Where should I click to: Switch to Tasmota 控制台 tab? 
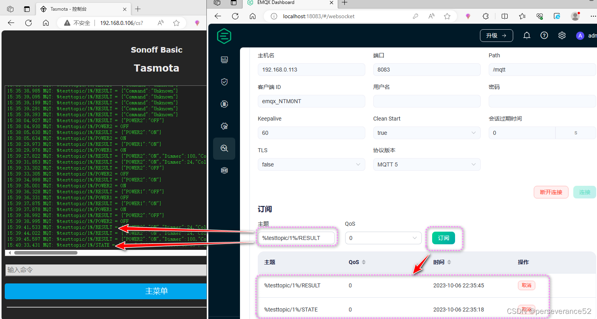click(x=84, y=9)
